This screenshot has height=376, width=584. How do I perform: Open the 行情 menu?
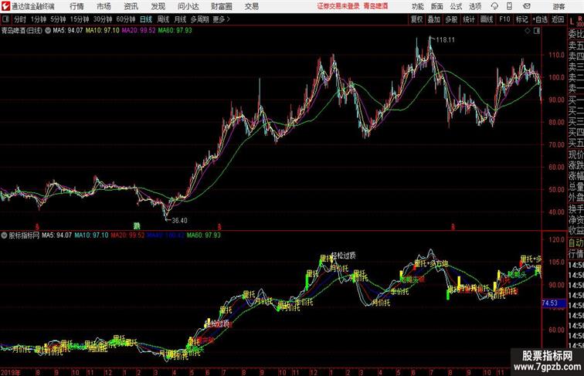click(x=76, y=6)
